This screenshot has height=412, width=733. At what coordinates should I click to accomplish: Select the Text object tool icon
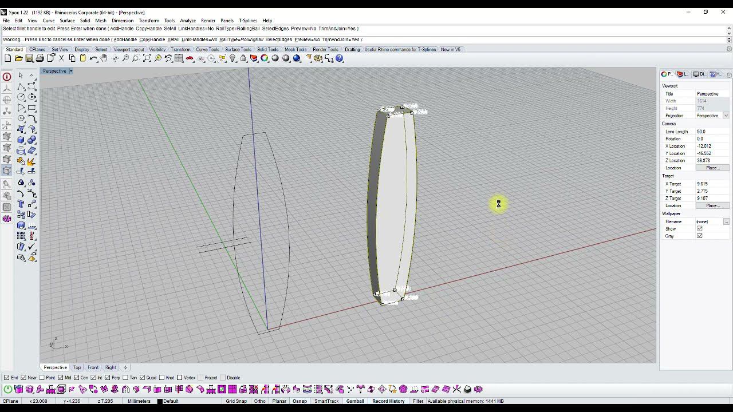(21, 204)
